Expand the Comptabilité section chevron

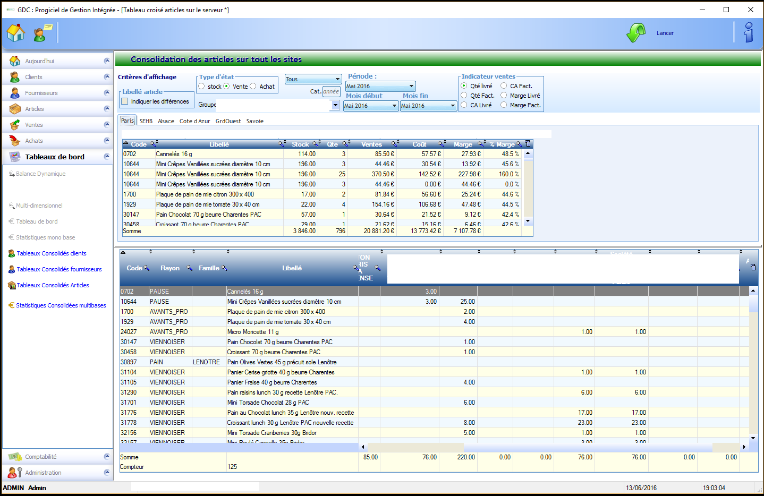click(107, 457)
